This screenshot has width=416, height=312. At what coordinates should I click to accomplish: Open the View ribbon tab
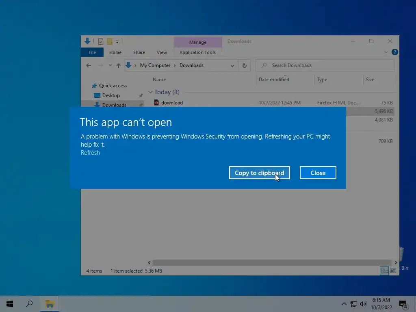pyautogui.click(x=162, y=52)
